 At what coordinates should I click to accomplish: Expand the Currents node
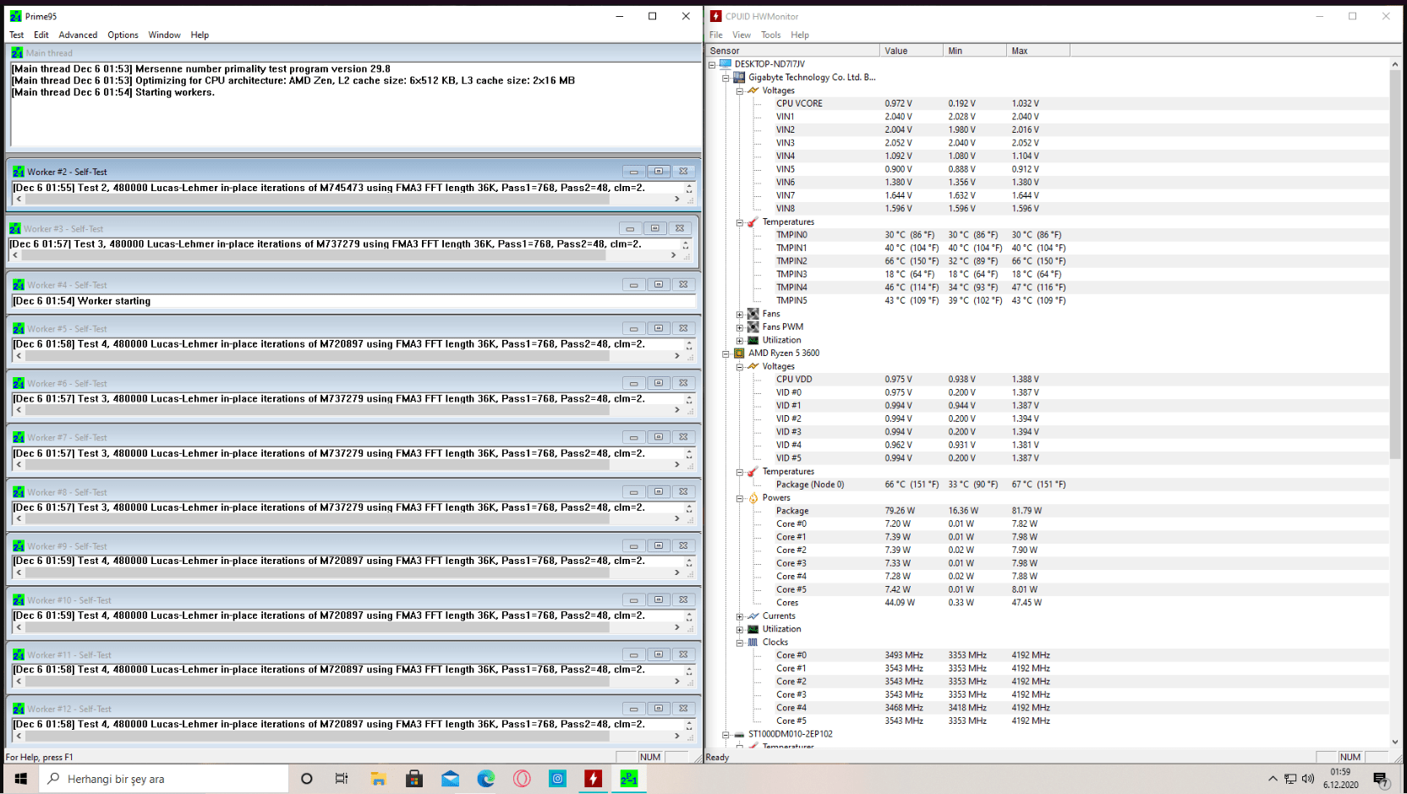point(739,616)
